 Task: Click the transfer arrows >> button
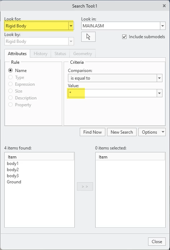[85, 186]
